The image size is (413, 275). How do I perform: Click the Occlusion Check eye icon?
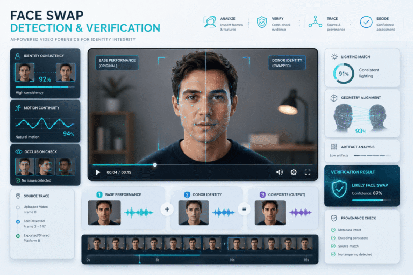[x=18, y=152]
